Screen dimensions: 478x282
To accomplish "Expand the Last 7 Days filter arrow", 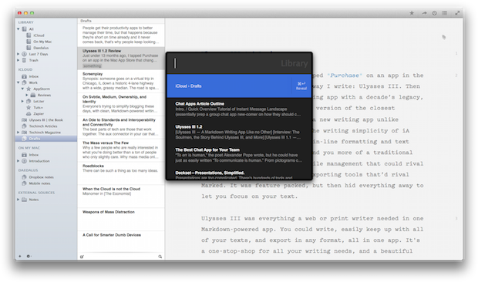I will pos(19,54).
